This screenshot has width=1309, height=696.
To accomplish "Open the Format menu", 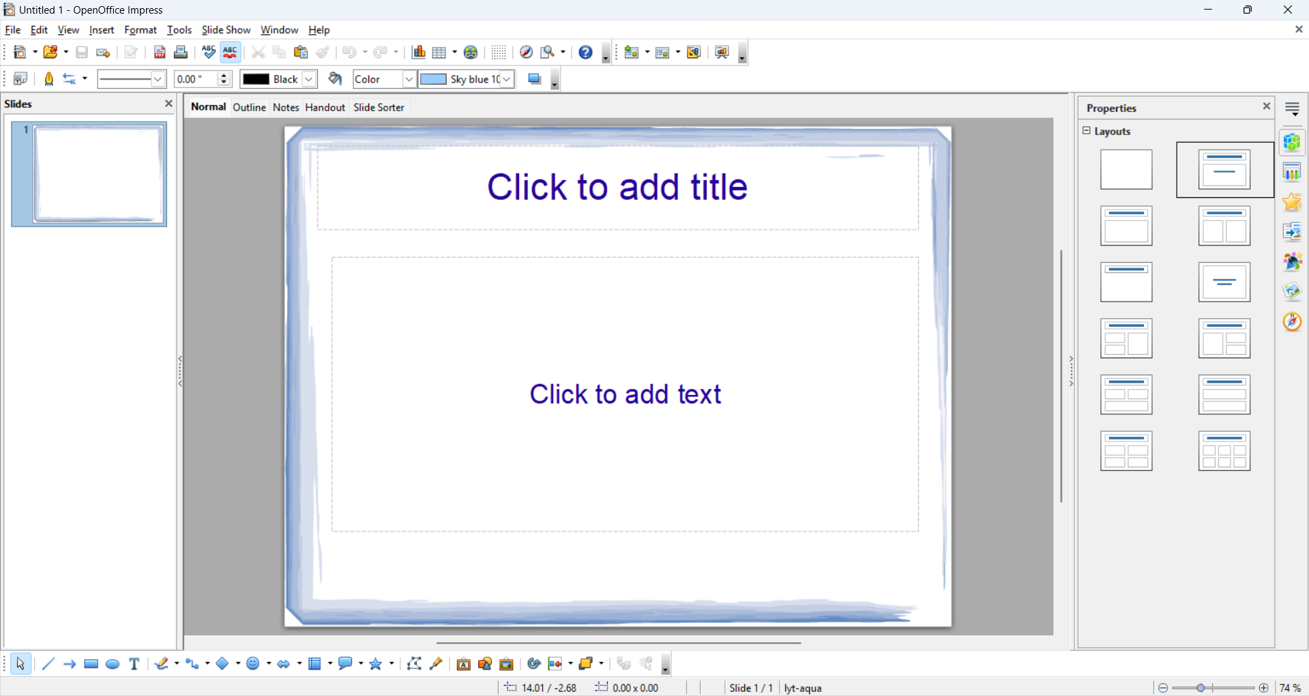I will pos(141,30).
